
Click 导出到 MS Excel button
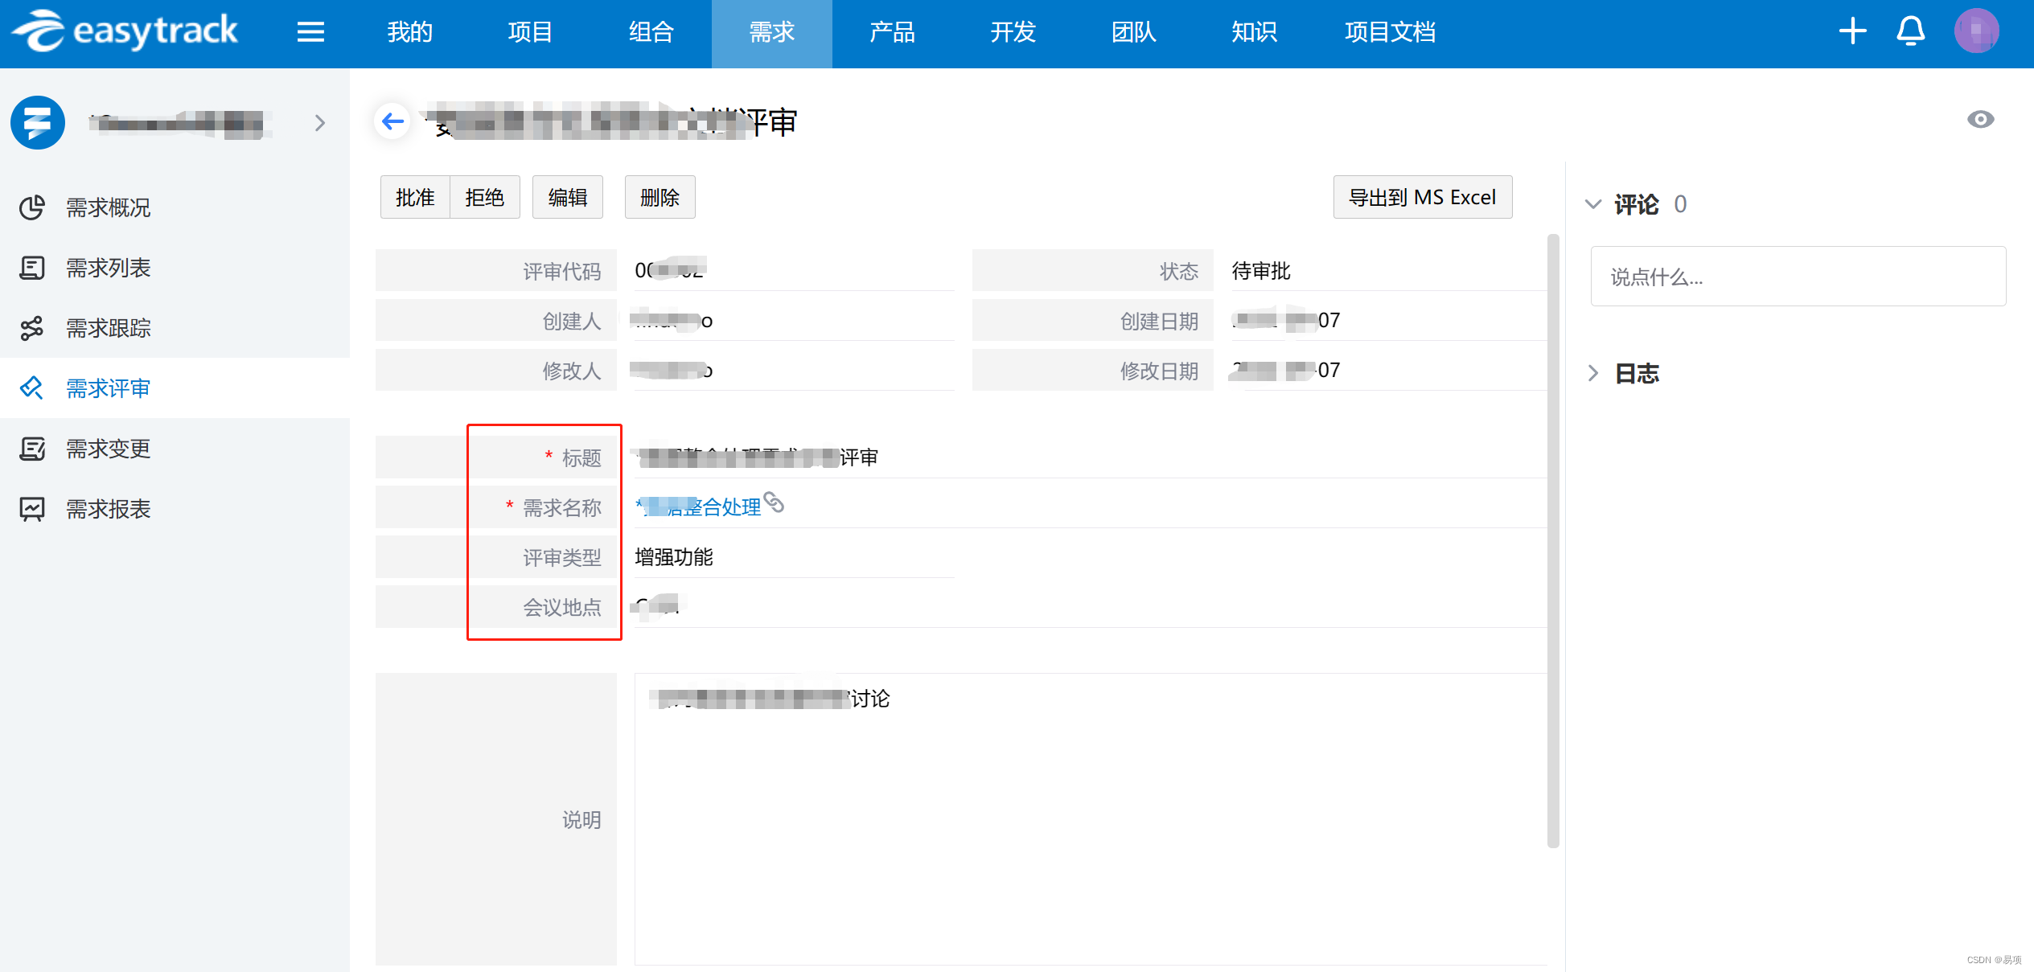click(1423, 197)
